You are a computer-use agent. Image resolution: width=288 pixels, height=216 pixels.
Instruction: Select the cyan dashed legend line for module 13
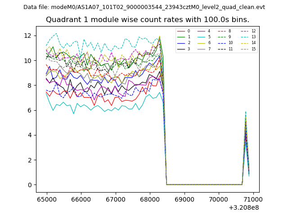[x=243, y=37]
